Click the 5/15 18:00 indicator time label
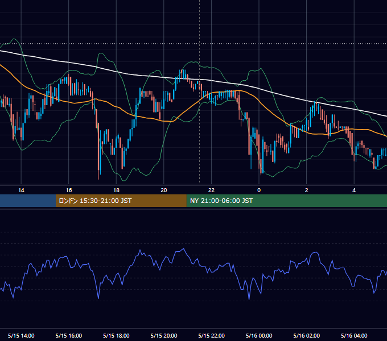387x341 pixels. point(116,335)
